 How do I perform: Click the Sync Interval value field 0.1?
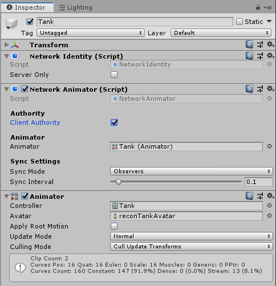tap(259, 182)
